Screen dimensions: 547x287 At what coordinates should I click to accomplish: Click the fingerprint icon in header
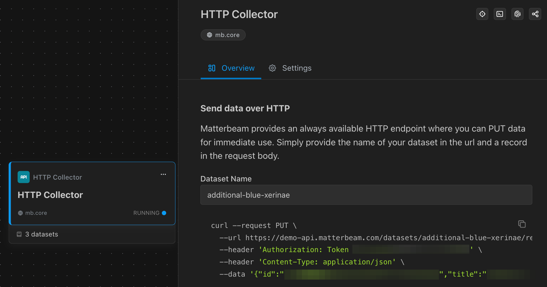pyautogui.click(x=517, y=14)
